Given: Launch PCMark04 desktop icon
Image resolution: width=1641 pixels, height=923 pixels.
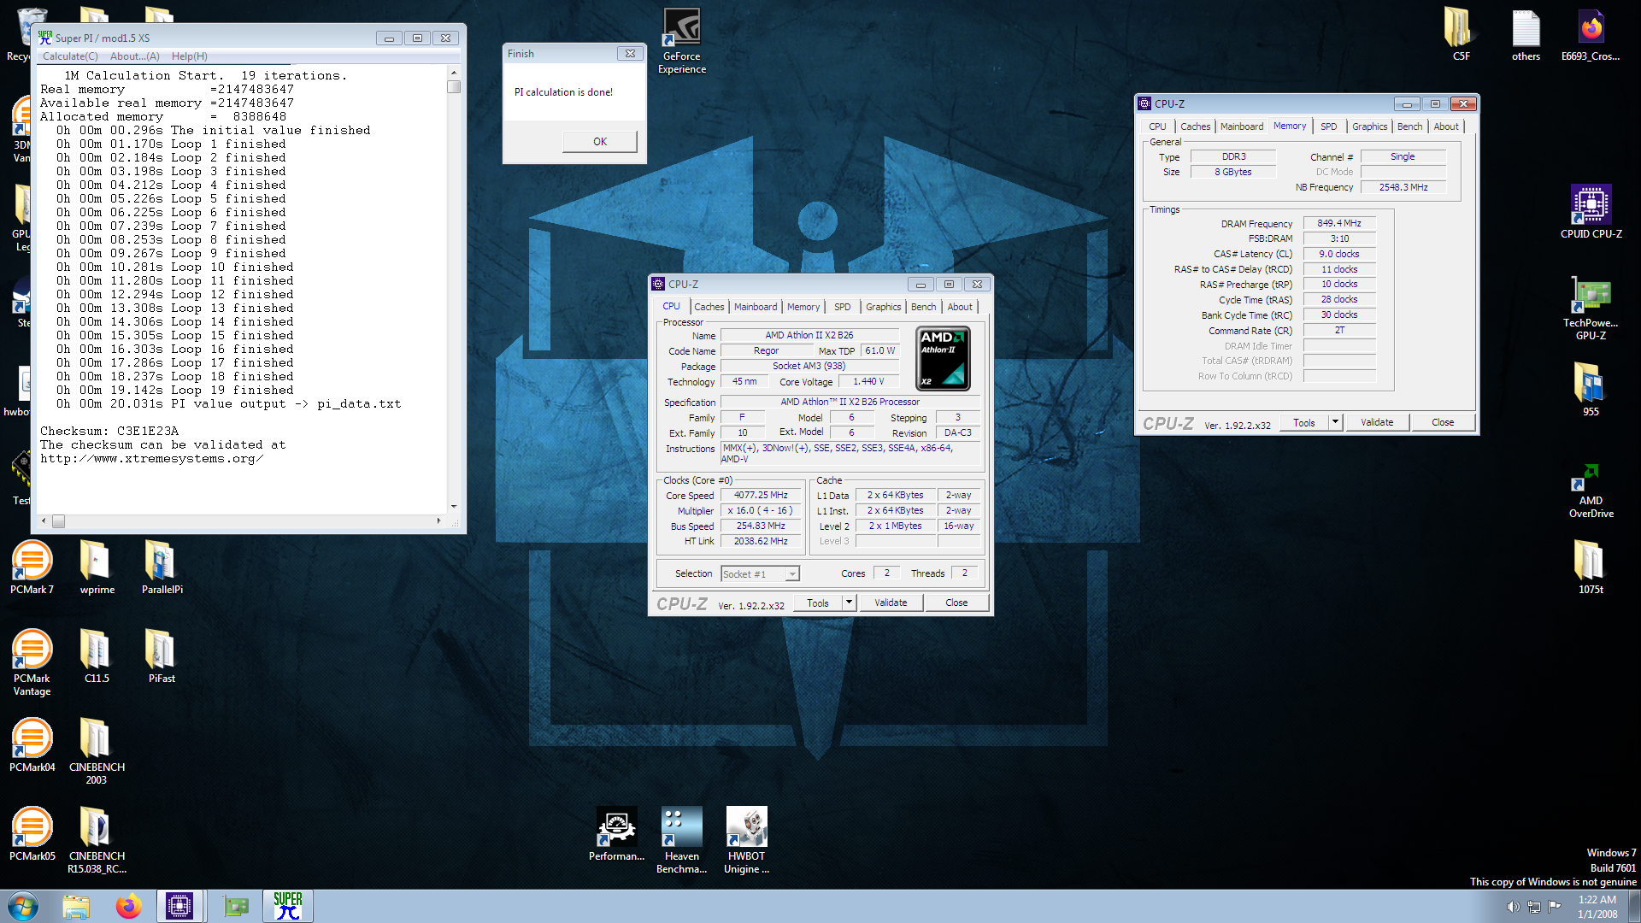Looking at the screenshot, I should [x=32, y=745].
